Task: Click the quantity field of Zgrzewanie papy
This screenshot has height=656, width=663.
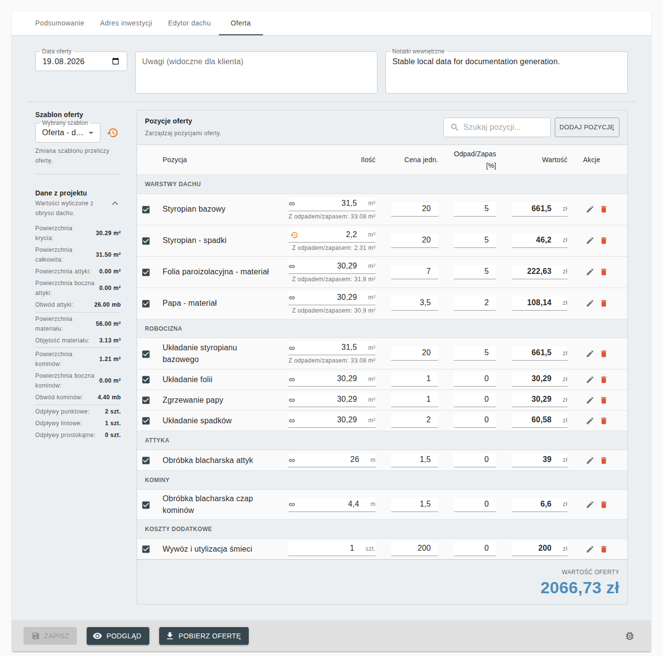Action: [332, 399]
